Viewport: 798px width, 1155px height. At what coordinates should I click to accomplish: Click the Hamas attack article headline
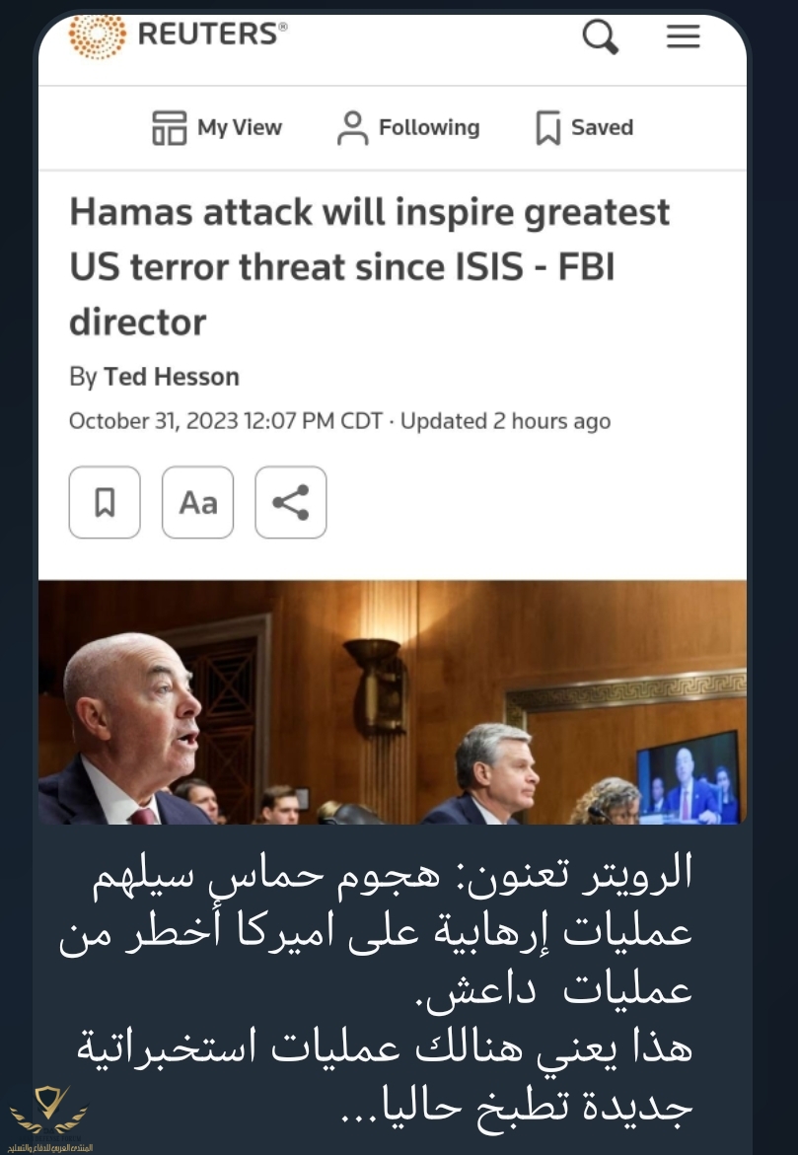coord(370,266)
